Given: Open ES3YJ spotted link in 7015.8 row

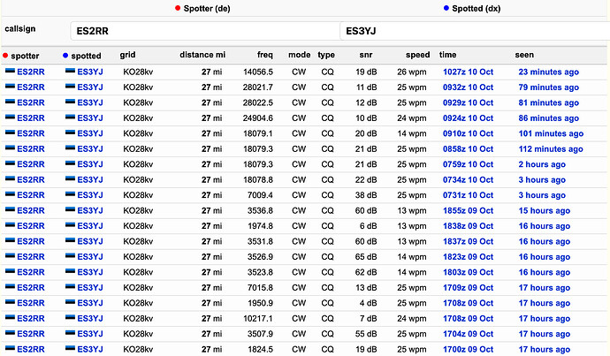Looking at the screenshot, I should pyautogui.click(x=90, y=288).
